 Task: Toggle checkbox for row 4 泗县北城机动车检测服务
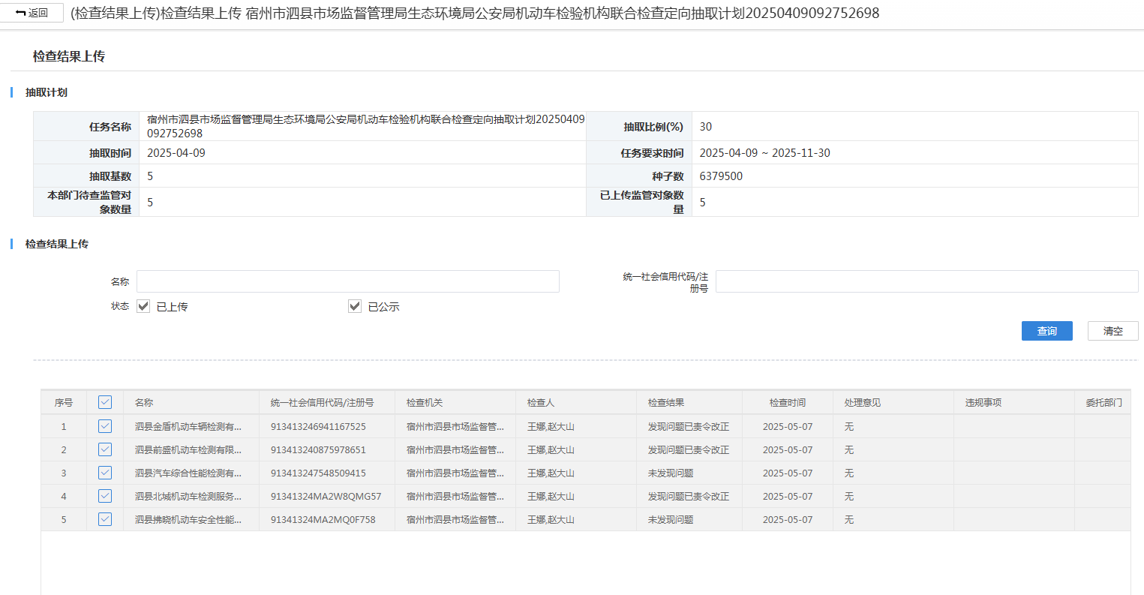(105, 496)
